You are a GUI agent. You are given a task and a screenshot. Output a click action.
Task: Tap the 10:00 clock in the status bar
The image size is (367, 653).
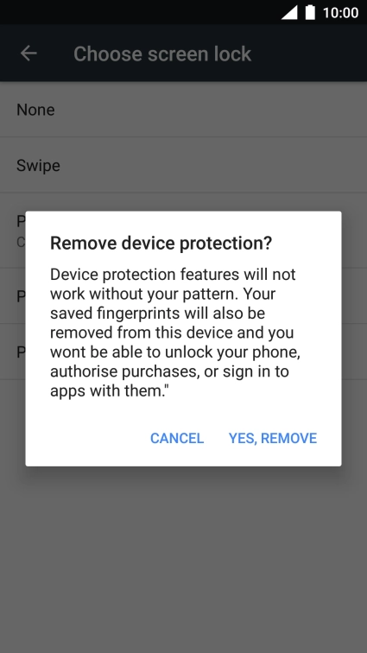pyautogui.click(x=340, y=13)
